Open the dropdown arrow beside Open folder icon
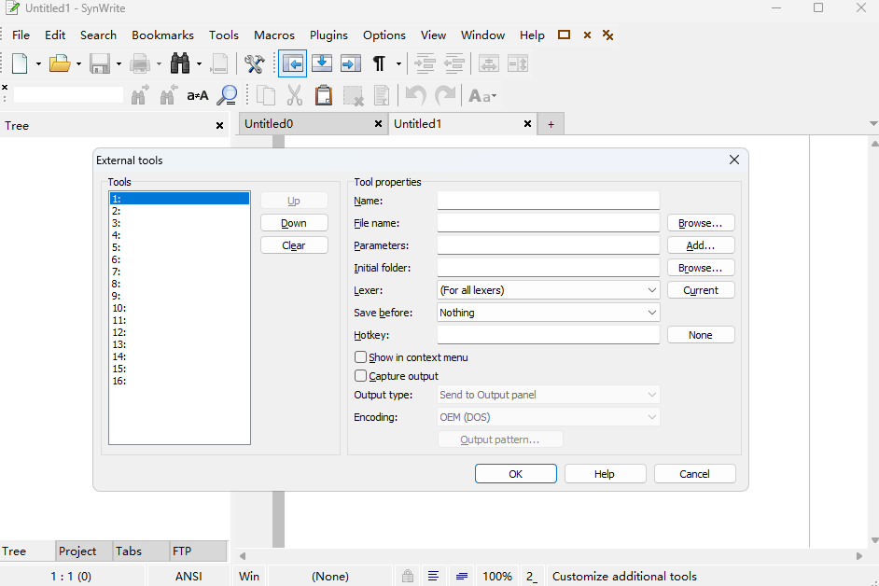 tap(78, 64)
